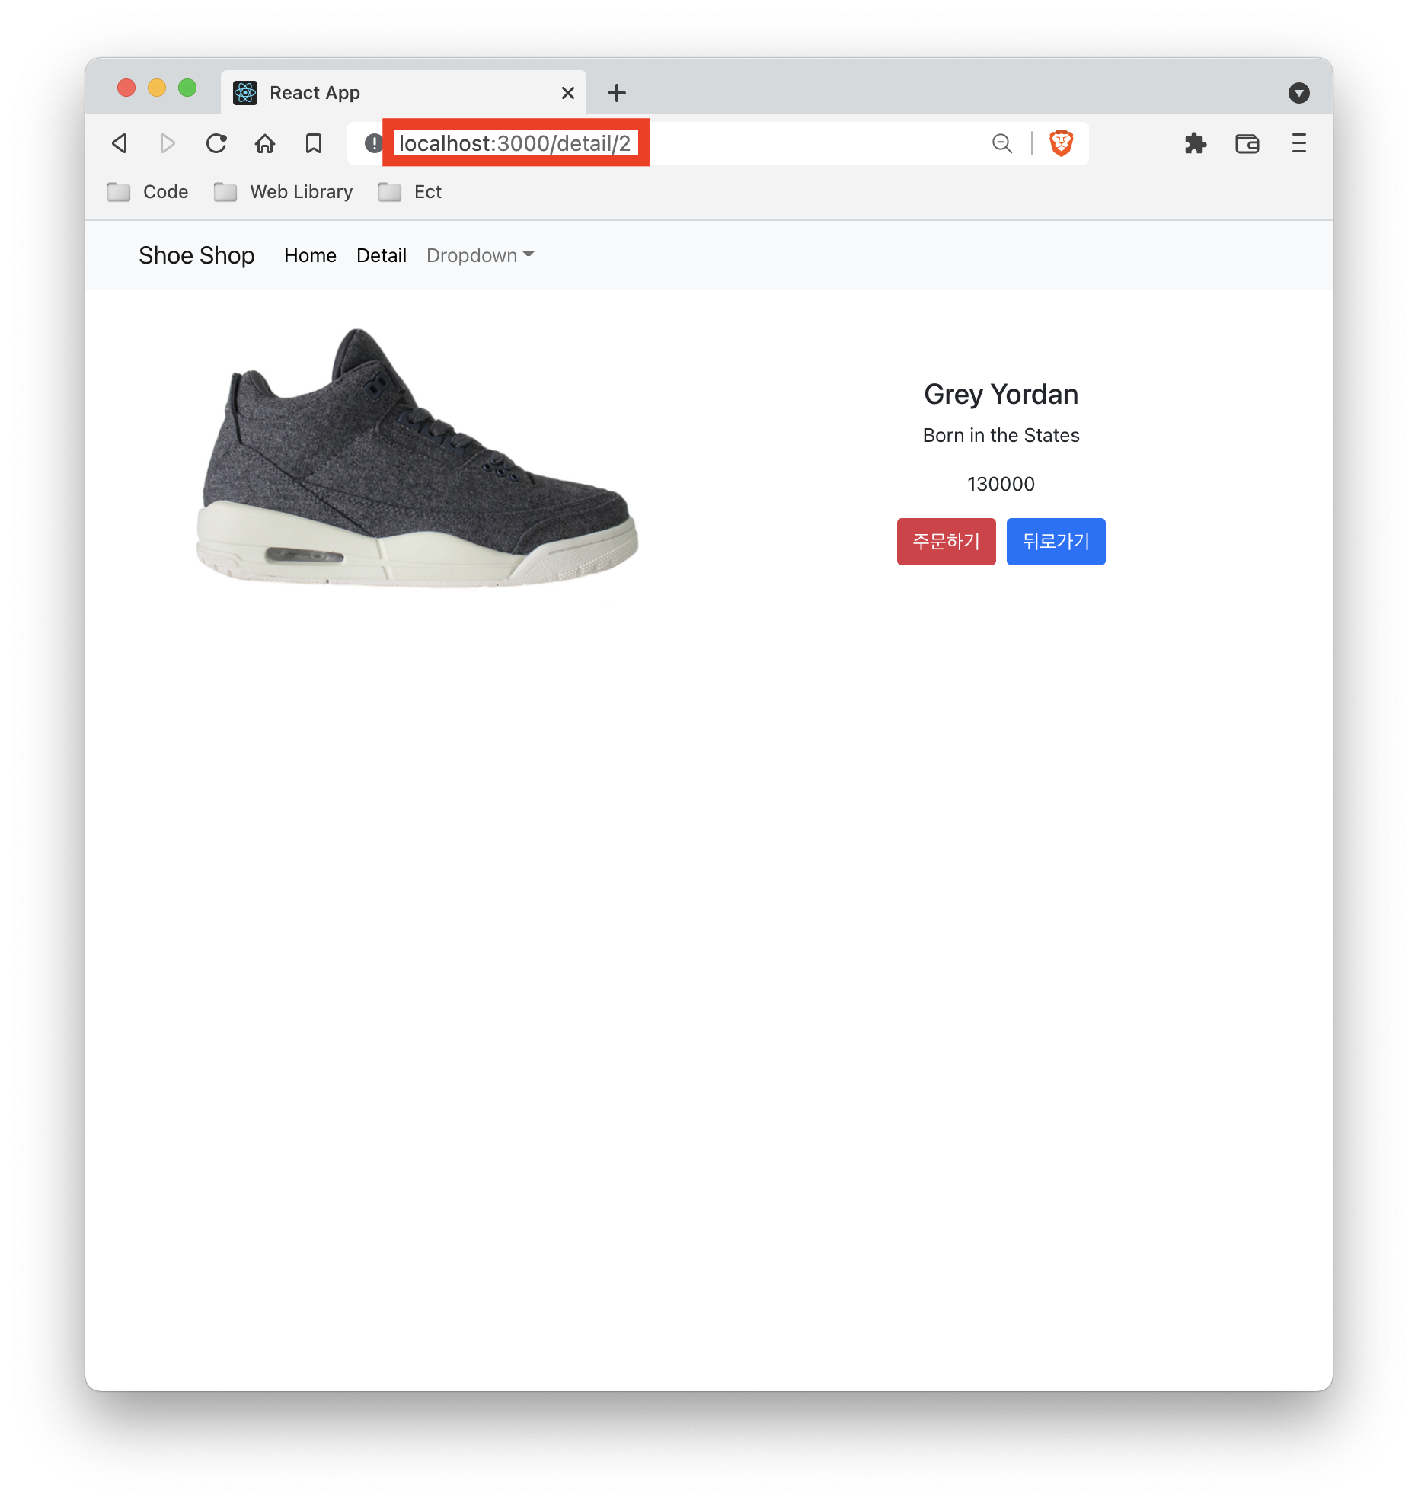
Task: Minimize the window with yellow button
Action: 157,88
